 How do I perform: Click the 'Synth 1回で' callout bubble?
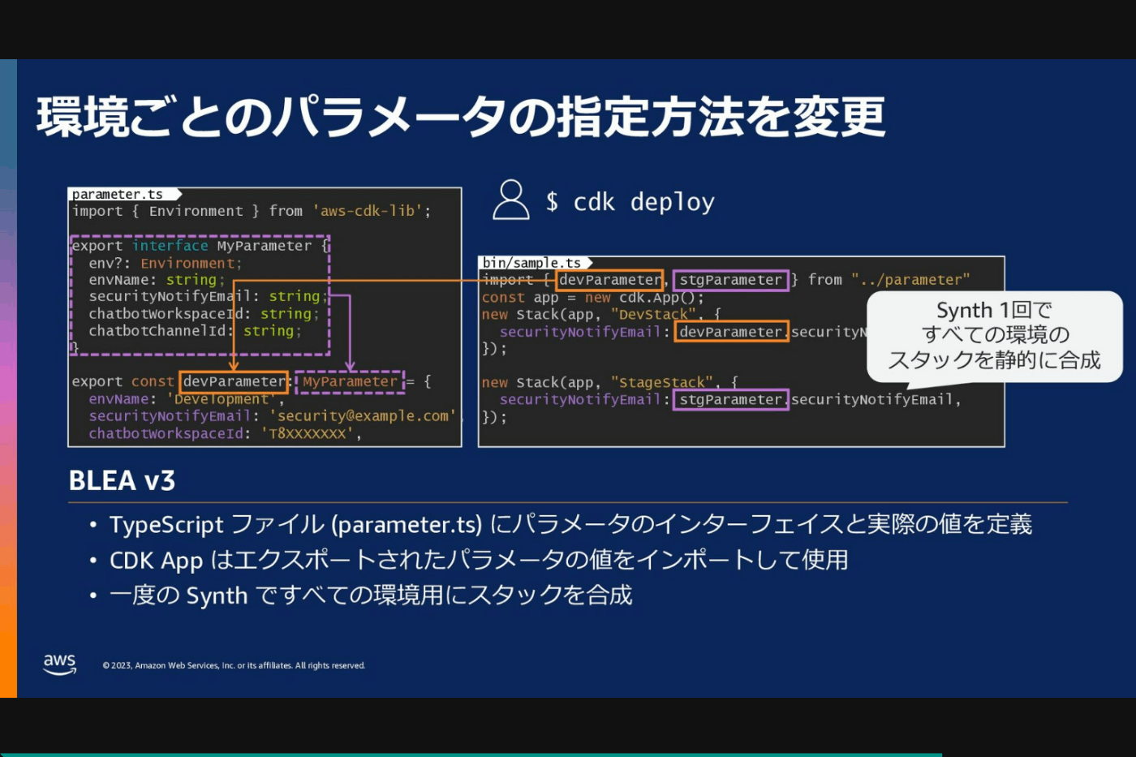(x=995, y=336)
